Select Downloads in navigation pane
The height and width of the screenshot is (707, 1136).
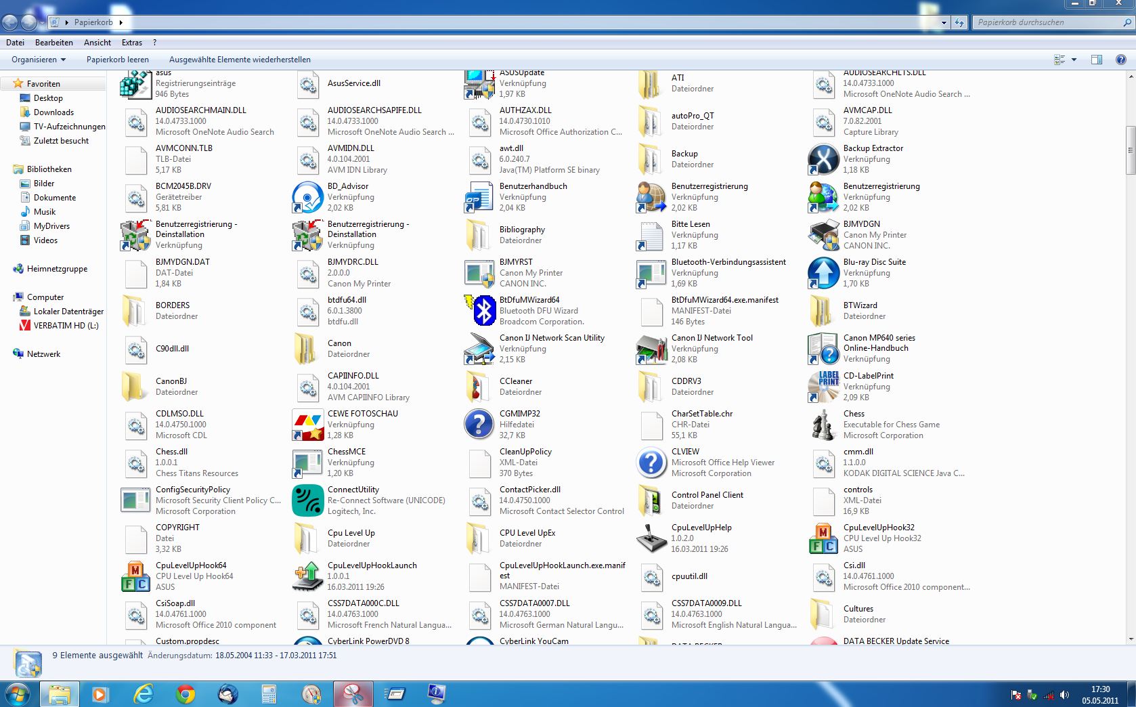pyautogui.click(x=53, y=112)
